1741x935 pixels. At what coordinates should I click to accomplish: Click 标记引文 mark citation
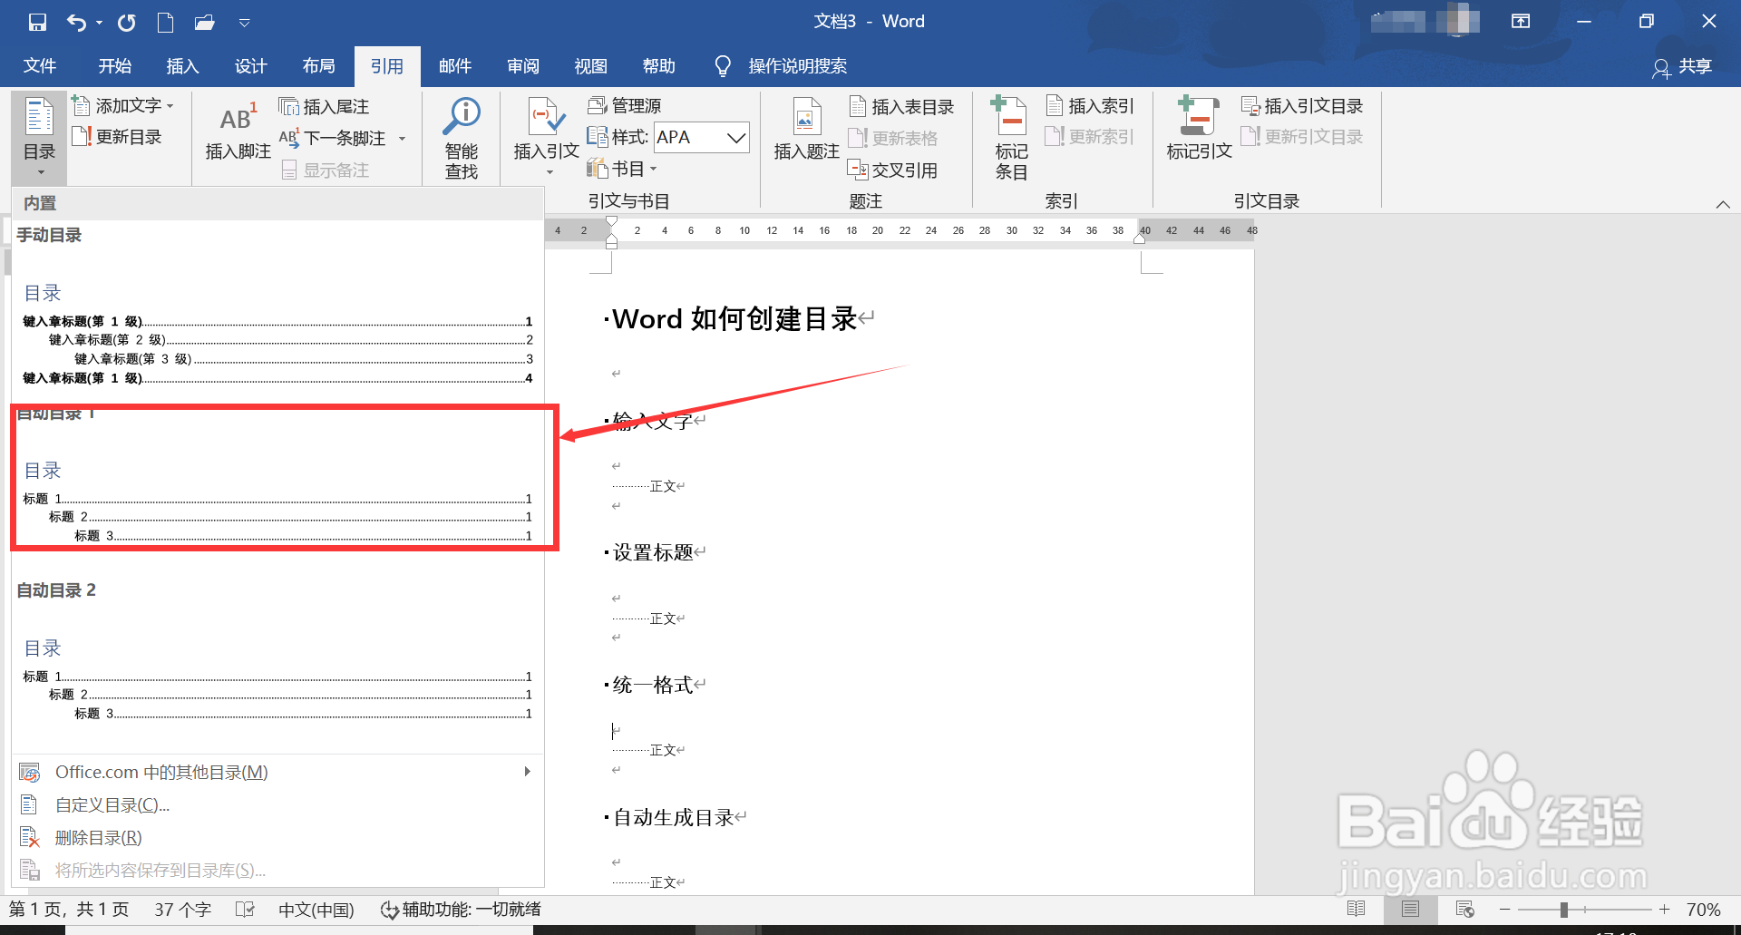point(1199,129)
